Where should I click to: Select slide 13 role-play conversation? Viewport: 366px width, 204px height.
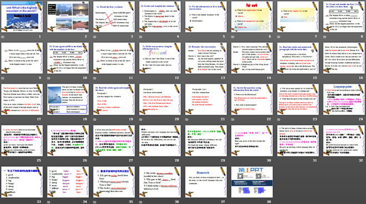(x=206, y=58)
